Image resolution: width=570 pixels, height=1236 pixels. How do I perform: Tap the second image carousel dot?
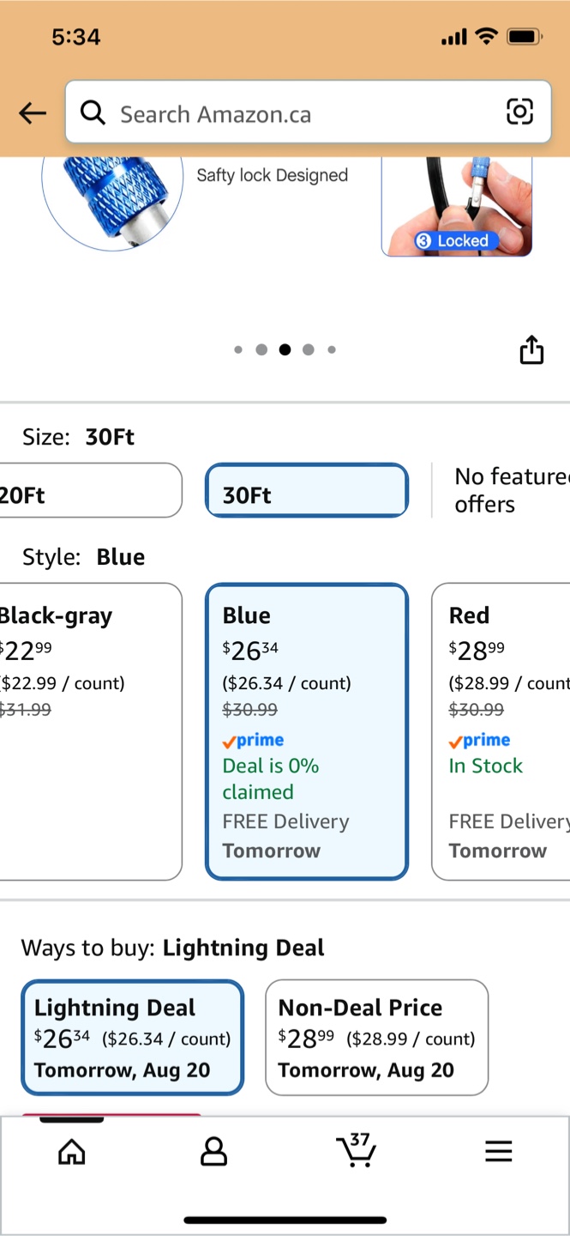[x=261, y=349]
